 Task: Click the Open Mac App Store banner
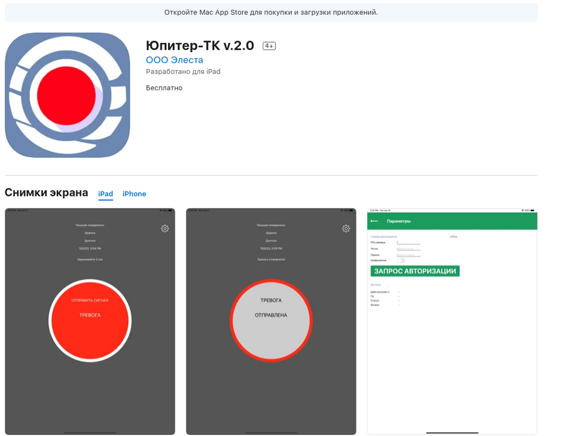[x=271, y=12]
